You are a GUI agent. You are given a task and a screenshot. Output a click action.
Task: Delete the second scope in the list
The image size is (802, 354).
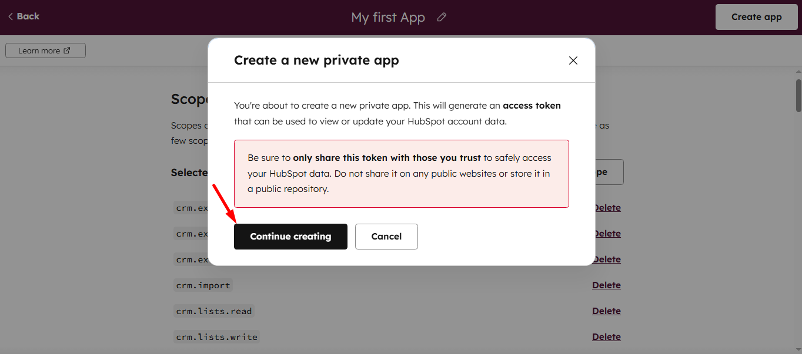pos(608,234)
